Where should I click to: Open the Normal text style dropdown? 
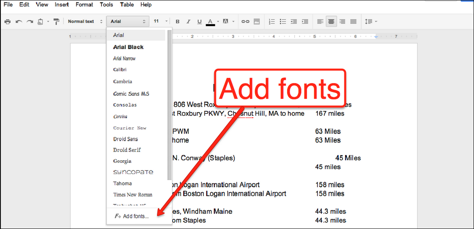tap(85, 22)
